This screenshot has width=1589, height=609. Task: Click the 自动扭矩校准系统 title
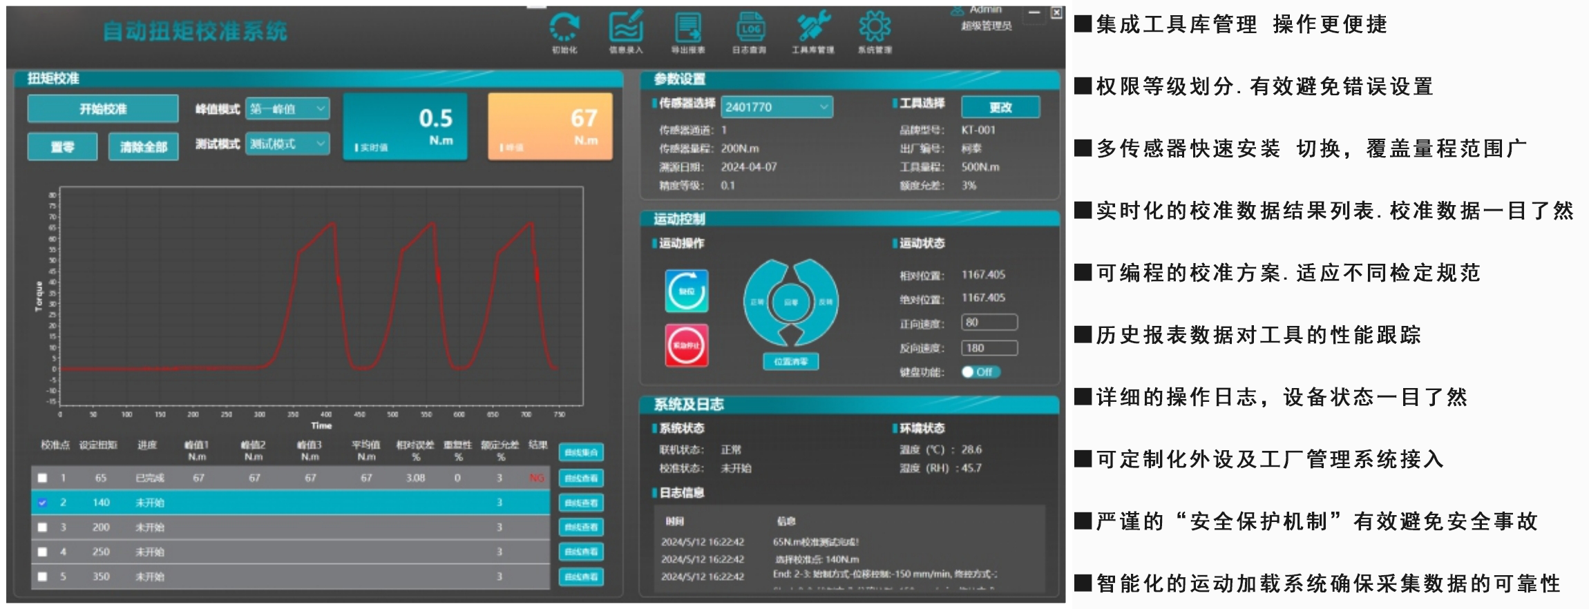[x=195, y=31]
